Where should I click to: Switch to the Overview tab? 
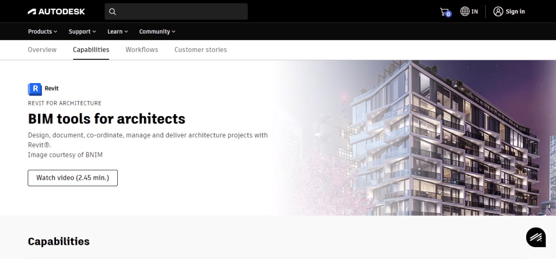[42, 49]
